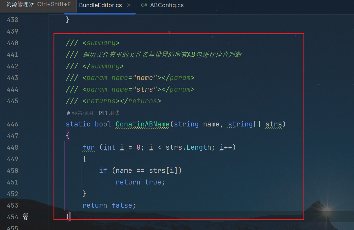Click the opening brace on line 447
Viewport: 354px width, 230px height.
pos(68,136)
